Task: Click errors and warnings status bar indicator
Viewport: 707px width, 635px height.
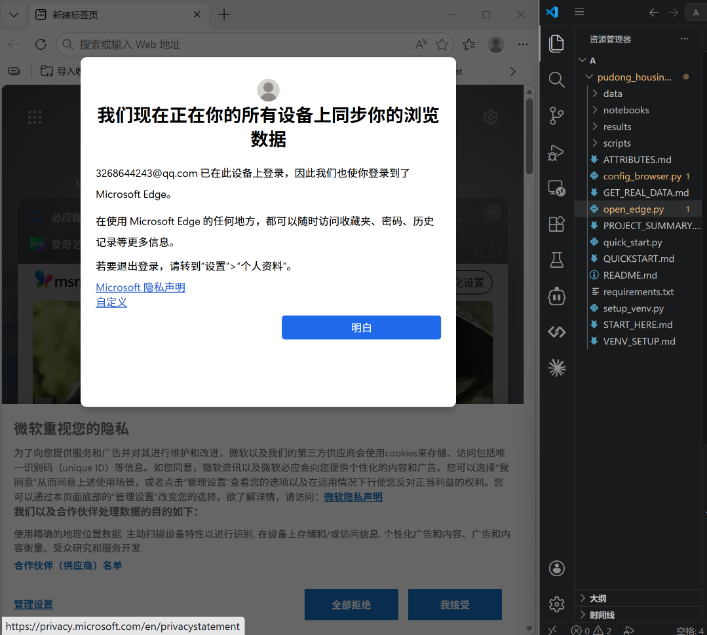Action: tap(591, 630)
